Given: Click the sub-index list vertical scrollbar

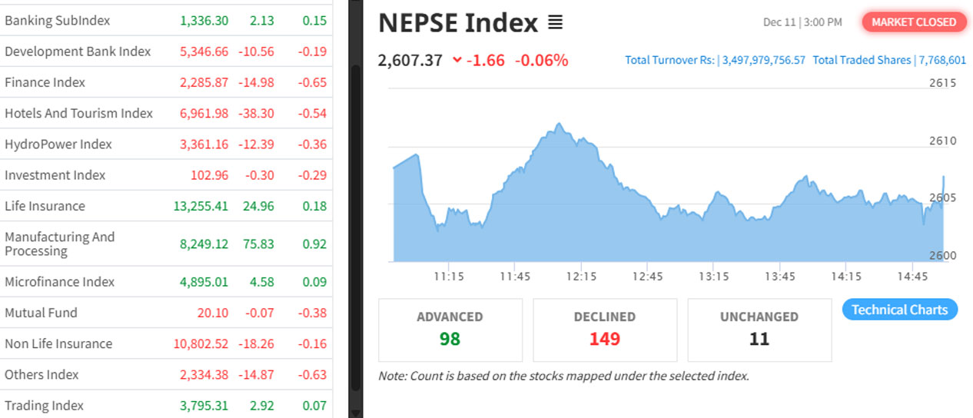Looking at the screenshot, I should [x=355, y=231].
